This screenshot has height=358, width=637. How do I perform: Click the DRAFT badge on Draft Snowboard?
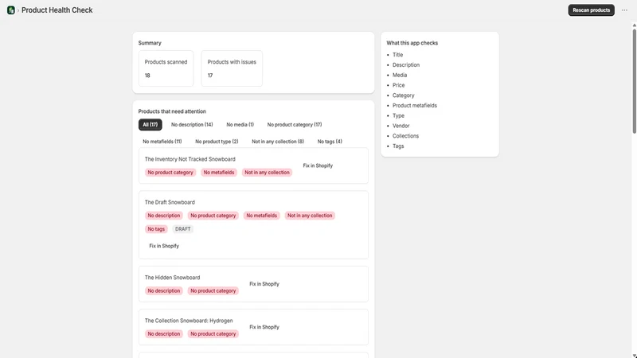pos(183,229)
